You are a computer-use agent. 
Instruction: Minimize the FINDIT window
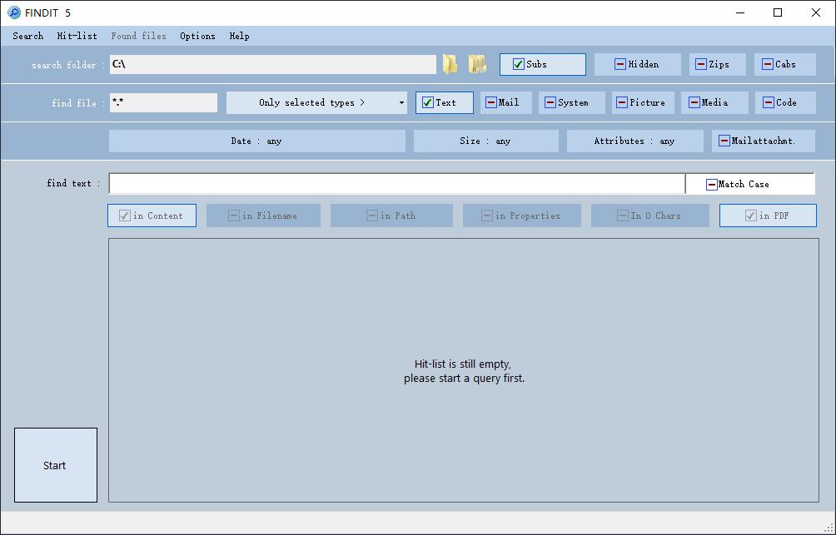pos(740,12)
